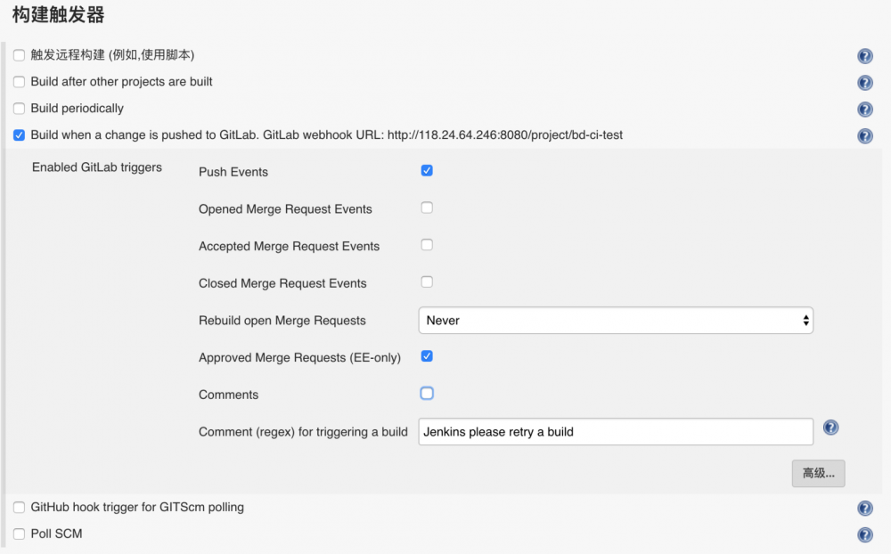Viewport: 891px width, 554px height.
Task: Click the comment regex input field
Action: 615,431
